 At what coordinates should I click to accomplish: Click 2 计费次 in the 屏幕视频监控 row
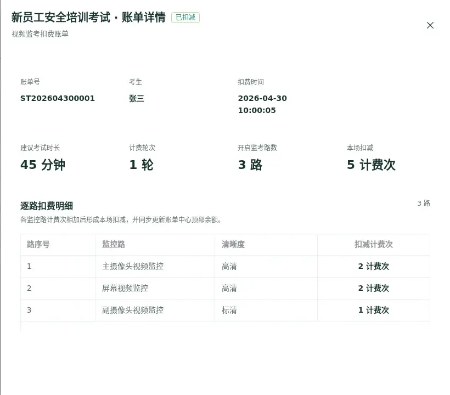tap(373, 288)
